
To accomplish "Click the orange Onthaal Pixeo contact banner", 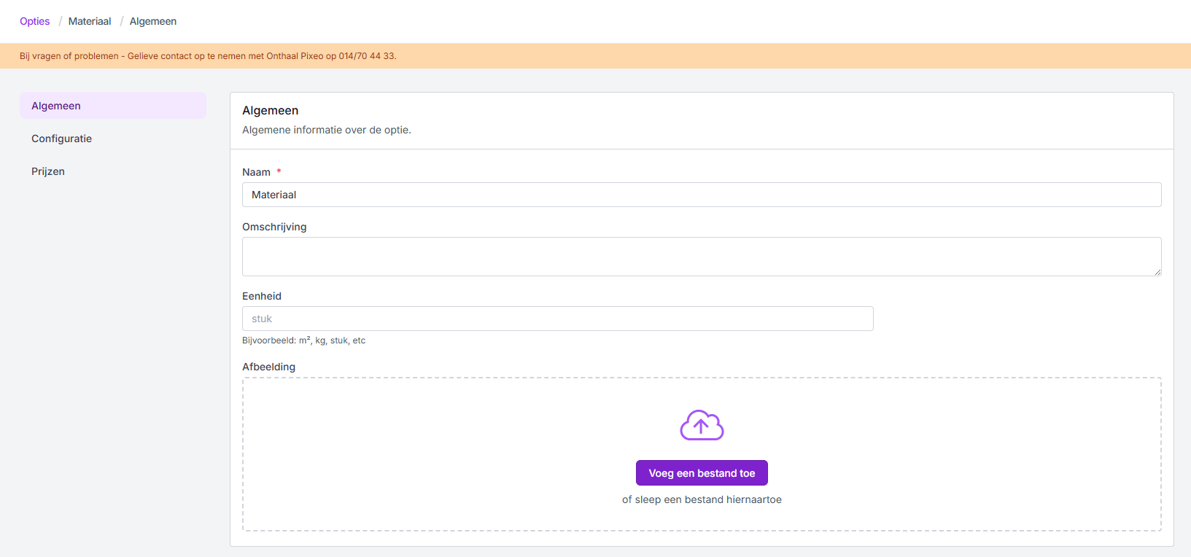I will [595, 56].
